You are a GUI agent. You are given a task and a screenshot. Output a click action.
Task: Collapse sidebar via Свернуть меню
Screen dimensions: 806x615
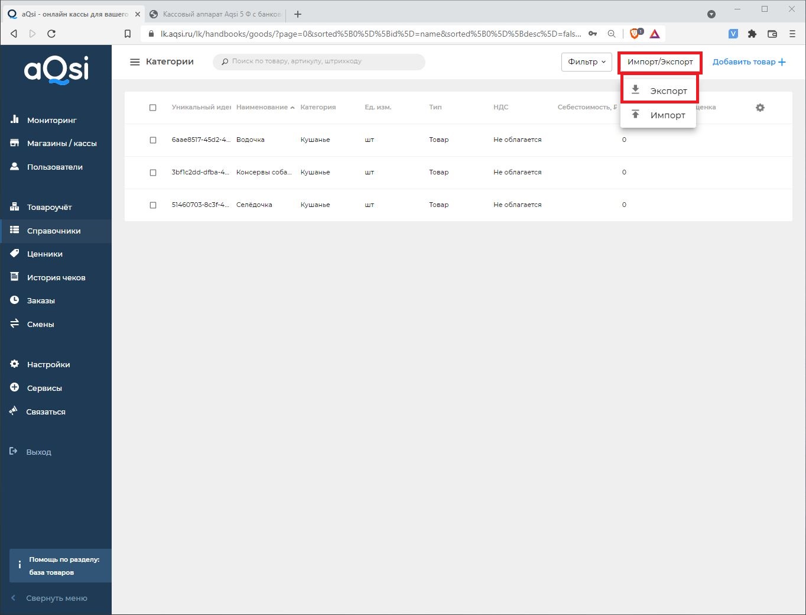click(56, 598)
